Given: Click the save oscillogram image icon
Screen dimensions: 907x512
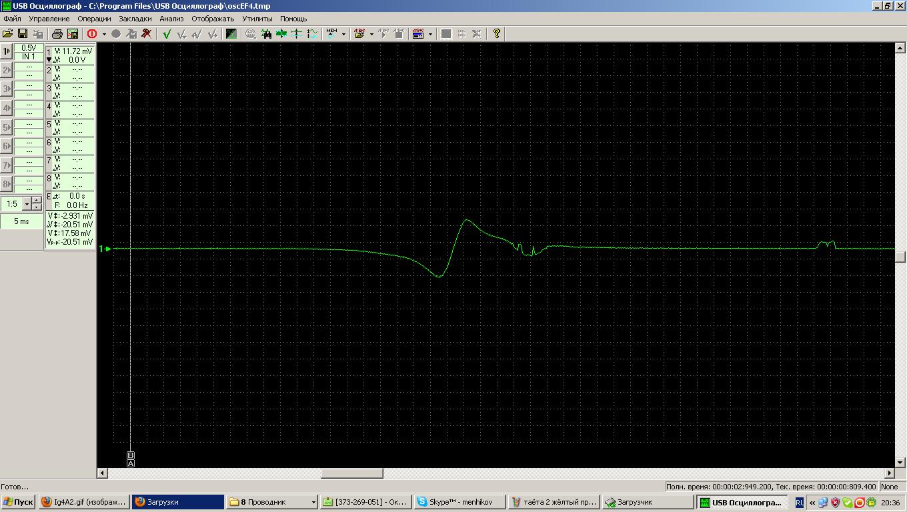Looking at the screenshot, I should pos(73,33).
